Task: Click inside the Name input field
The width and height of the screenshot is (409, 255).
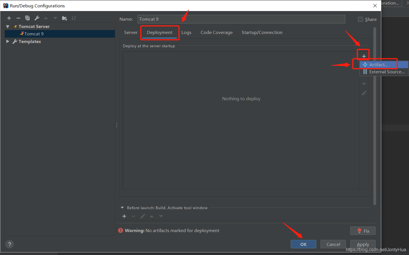Action: [x=241, y=19]
